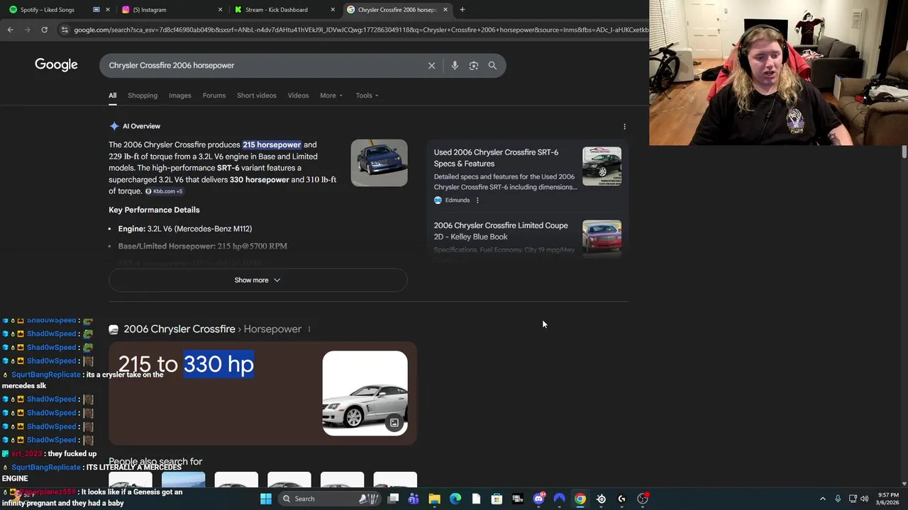This screenshot has height=510, width=908.
Task: Open Logitech G HUB on the taskbar
Action: coord(621,499)
